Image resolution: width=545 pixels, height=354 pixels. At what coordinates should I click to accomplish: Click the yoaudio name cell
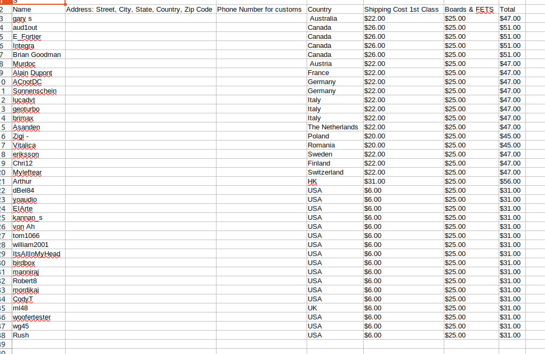pyautogui.click(x=38, y=199)
